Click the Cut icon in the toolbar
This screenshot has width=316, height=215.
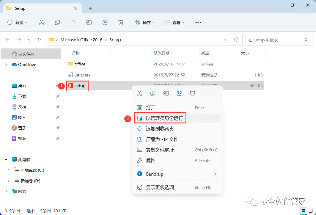(41, 22)
